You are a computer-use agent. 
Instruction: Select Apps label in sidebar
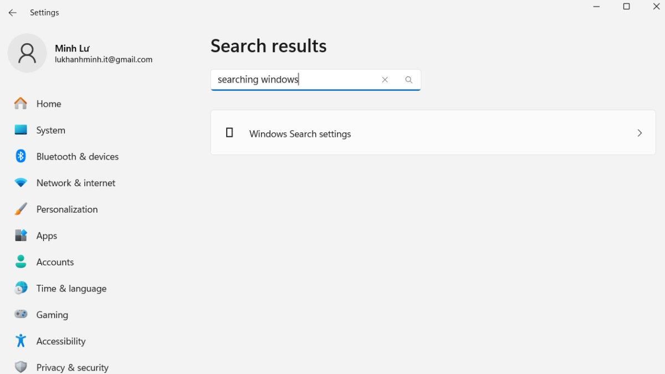point(47,235)
